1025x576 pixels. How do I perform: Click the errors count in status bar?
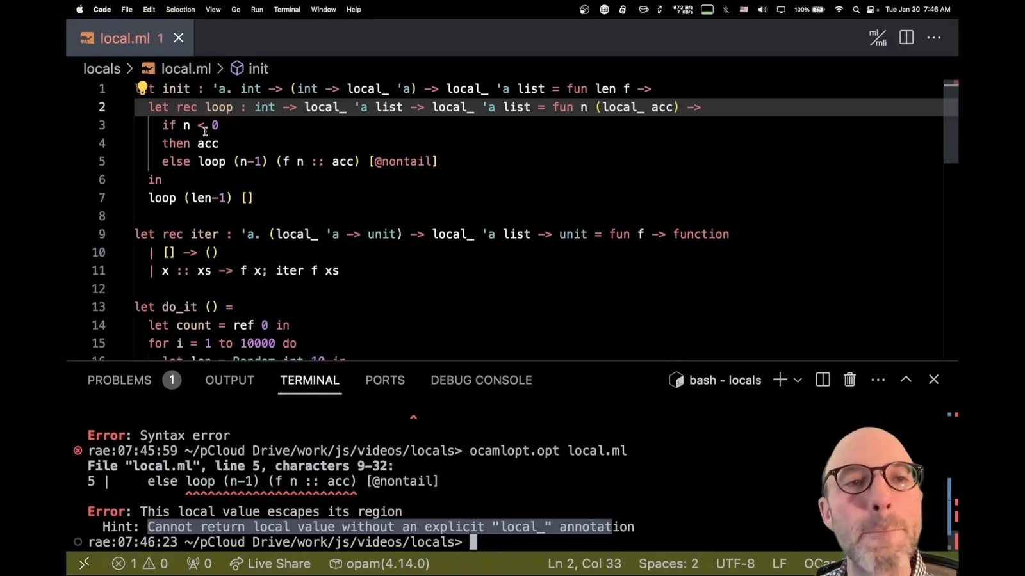point(124,564)
